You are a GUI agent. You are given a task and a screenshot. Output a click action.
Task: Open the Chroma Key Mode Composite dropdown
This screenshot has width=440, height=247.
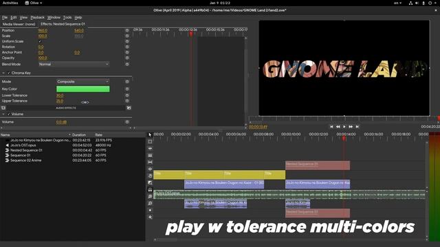click(82, 82)
